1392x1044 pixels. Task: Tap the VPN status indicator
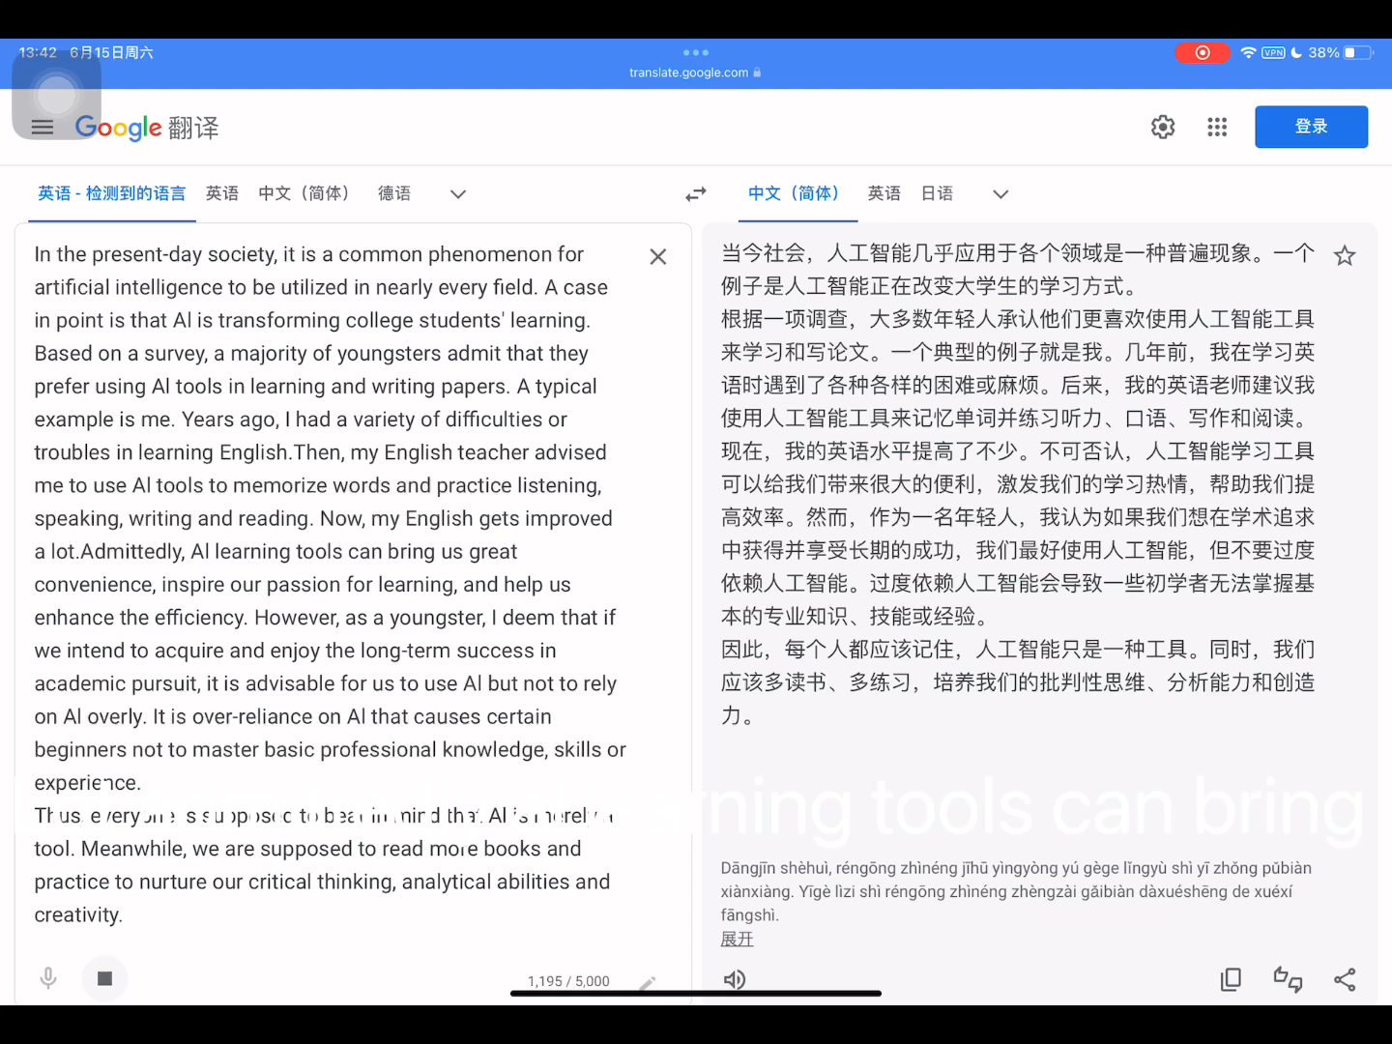(x=1273, y=52)
